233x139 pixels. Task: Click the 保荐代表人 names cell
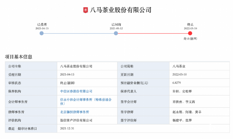point(200,91)
